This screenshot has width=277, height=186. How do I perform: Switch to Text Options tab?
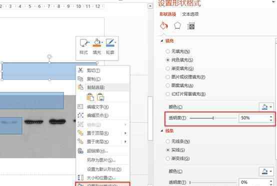(x=190, y=14)
